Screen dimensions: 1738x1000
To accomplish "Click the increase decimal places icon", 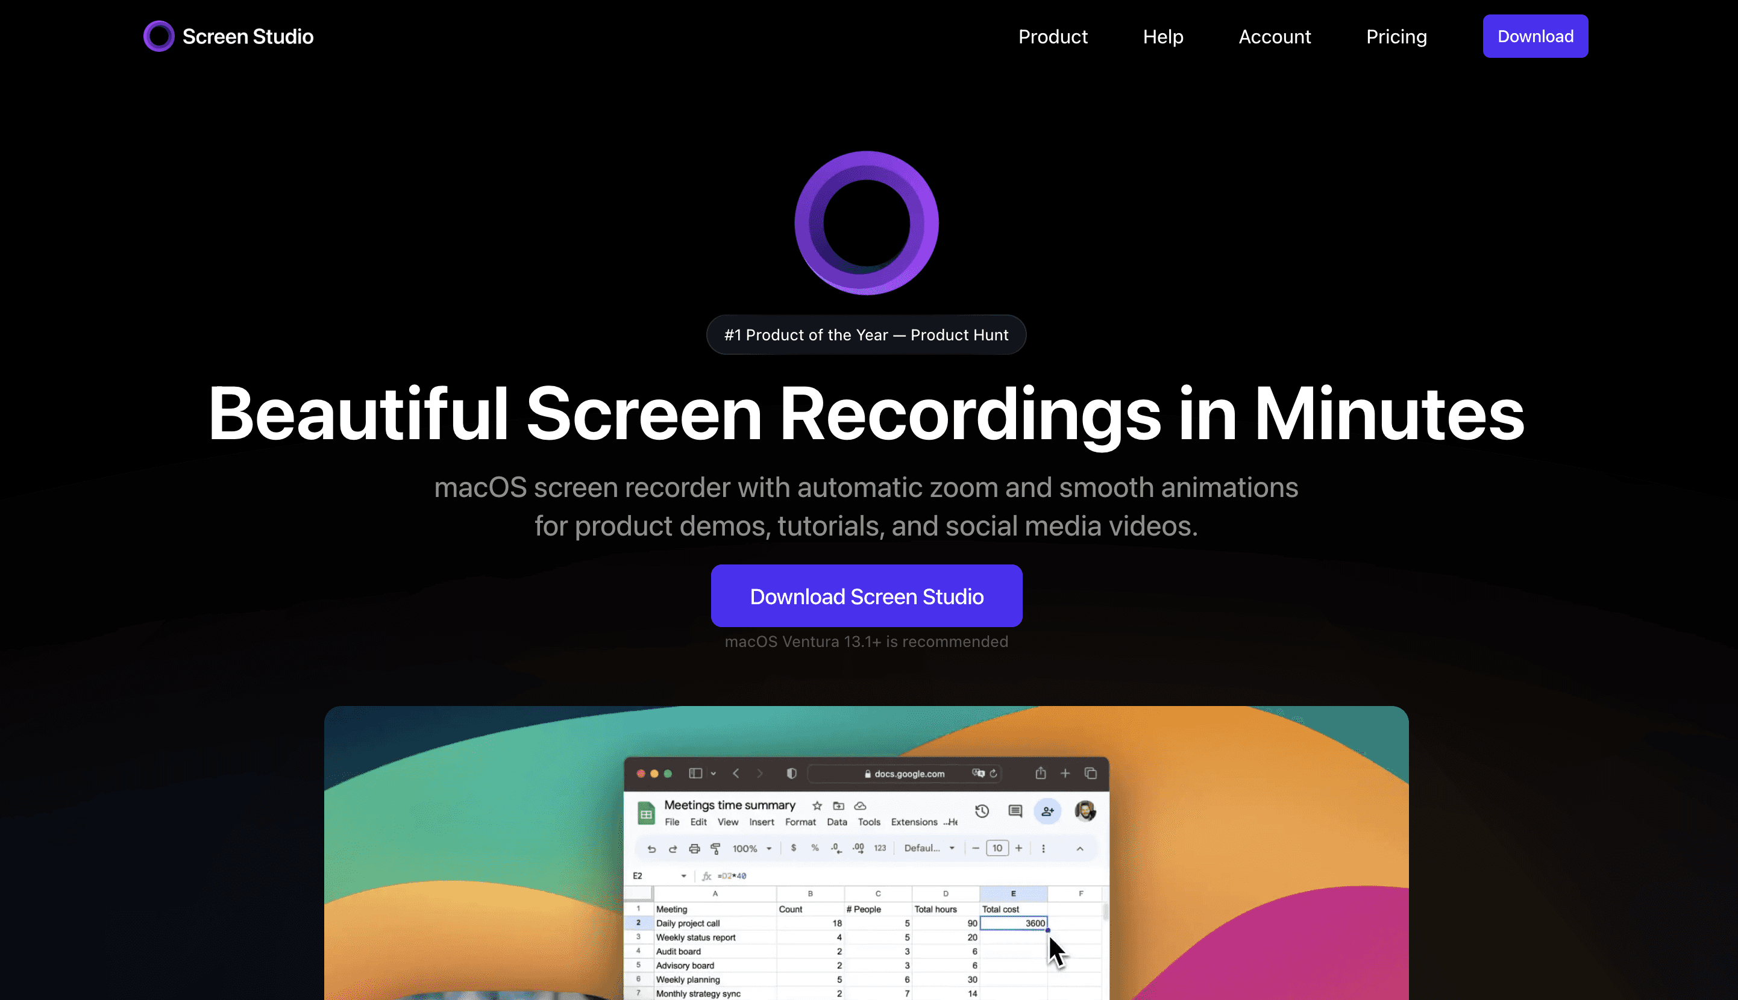I will click(858, 848).
